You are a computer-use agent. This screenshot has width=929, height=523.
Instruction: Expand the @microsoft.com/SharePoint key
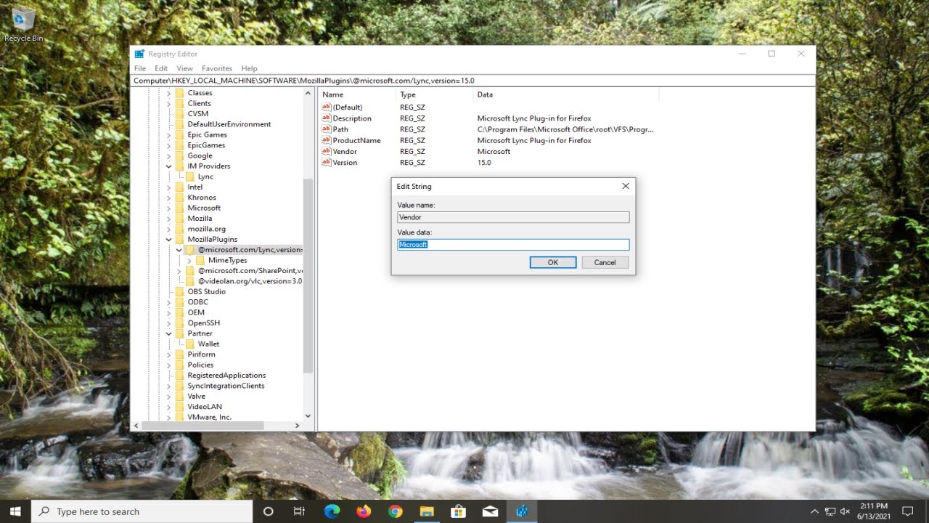179,271
